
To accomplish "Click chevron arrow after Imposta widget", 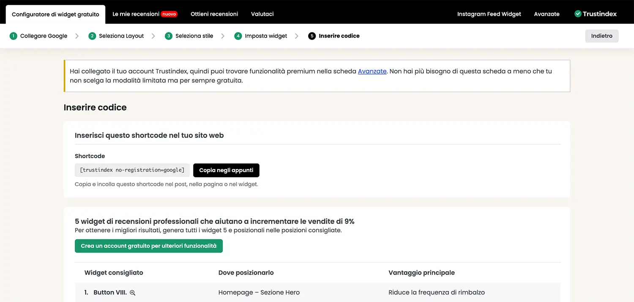I will [x=296, y=36].
